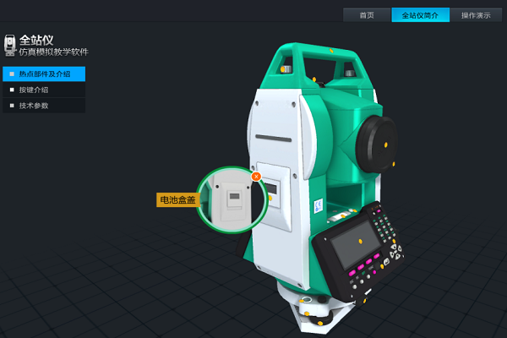Click the 电池盒盖 orange label
This screenshot has width=507, height=338.
point(177,200)
